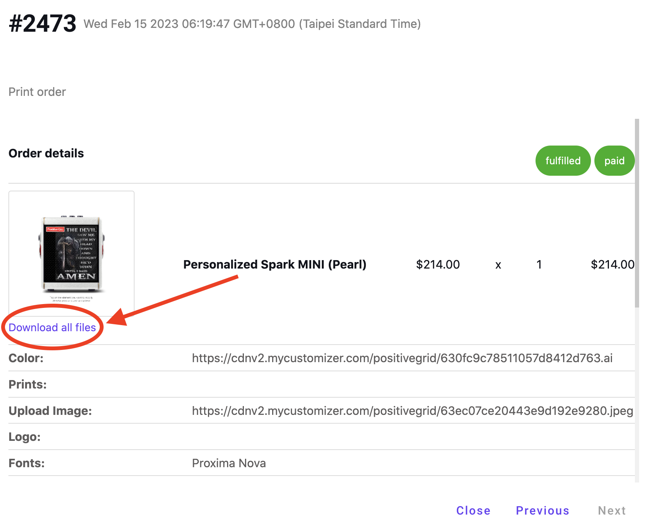646x531 pixels.
Task: Click the $214.00 unit price
Action: click(x=438, y=264)
